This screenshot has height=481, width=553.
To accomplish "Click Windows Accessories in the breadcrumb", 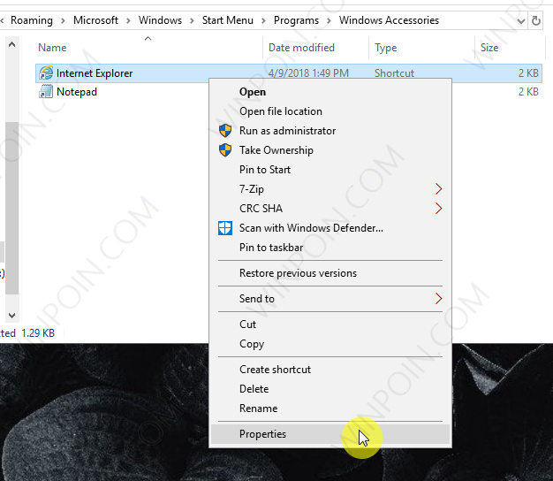I will (x=389, y=20).
